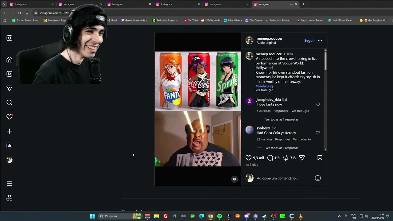Toggle the taskbar microphone icon
The height and width of the screenshot is (221, 393).
pyautogui.click(x=346, y=216)
